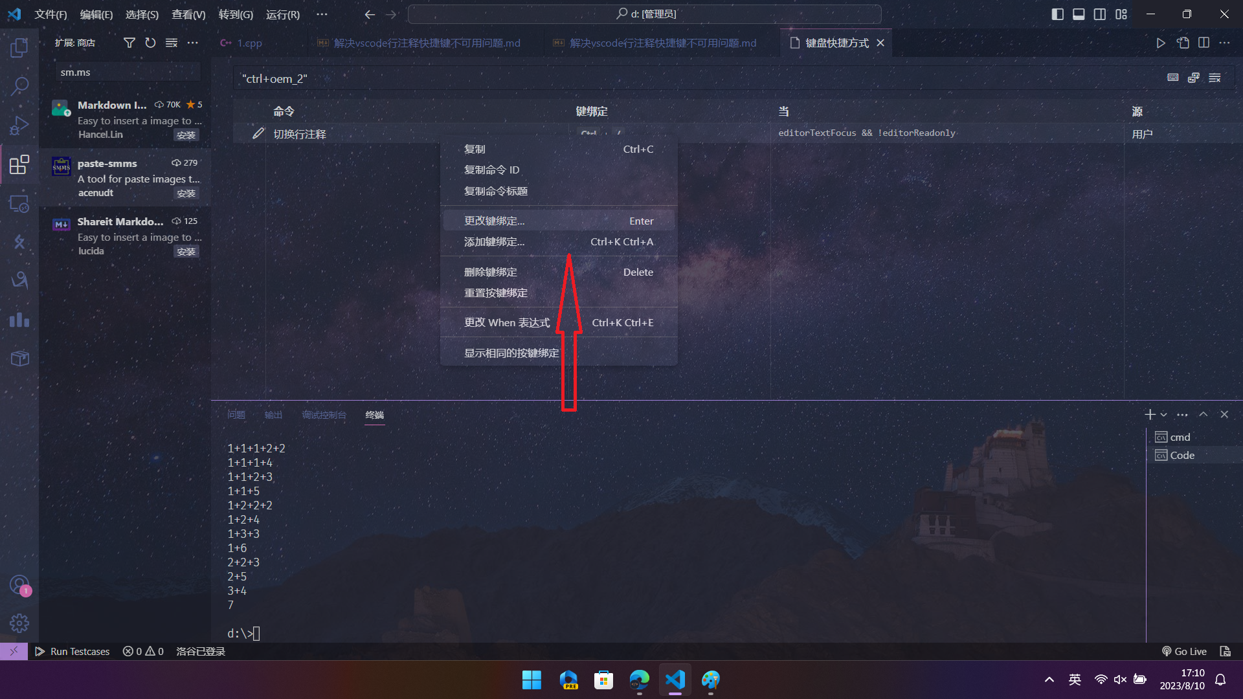Click the Record Keys keyboard icon
Image resolution: width=1243 pixels, height=699 pixels.
[x=1172, y=78]
